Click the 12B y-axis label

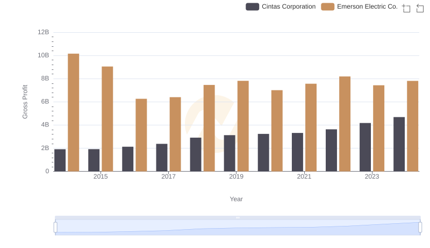coord(44,32)
